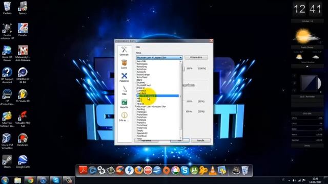Screen dimensions: 328x184
Task: Open Google Earth desktop shortcut
Action: 23,162
